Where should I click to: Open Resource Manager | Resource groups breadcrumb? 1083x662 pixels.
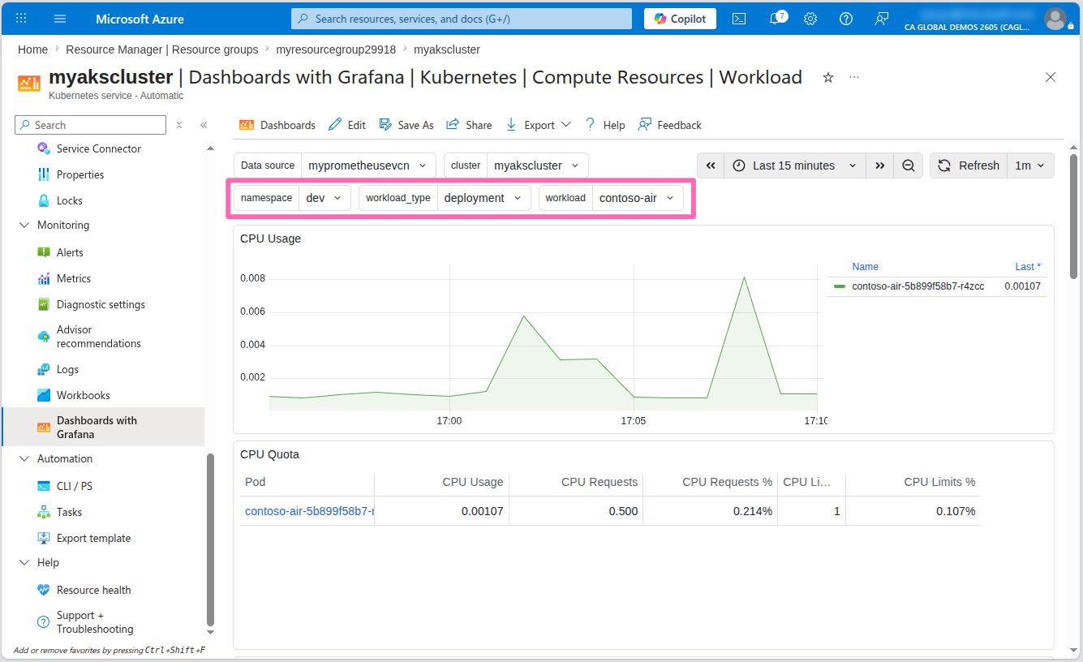tap(162, 49)
